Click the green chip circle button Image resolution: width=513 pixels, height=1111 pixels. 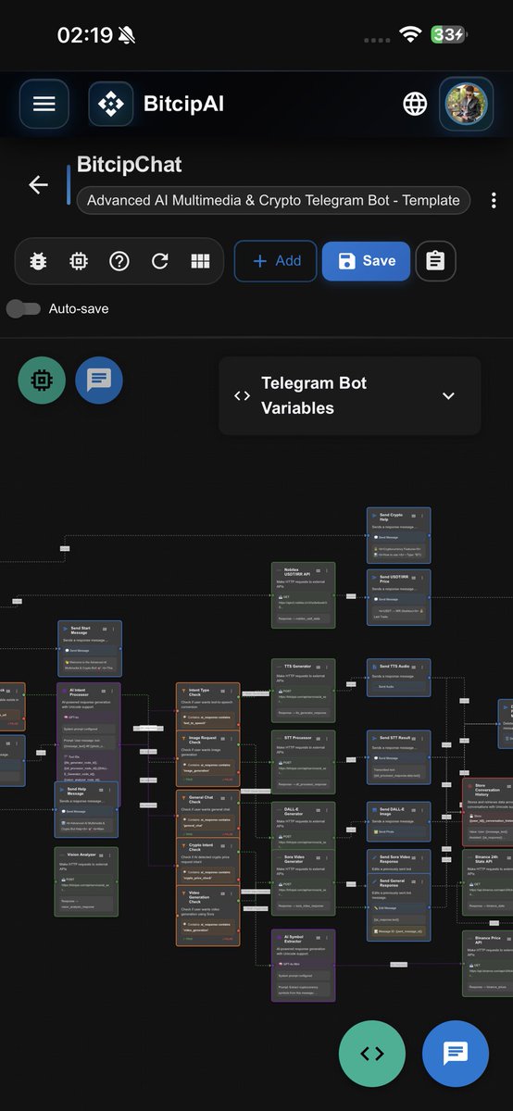point(42,381)
